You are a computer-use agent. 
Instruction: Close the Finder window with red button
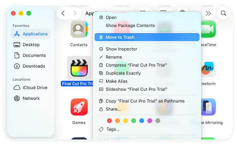coord(13,13)
